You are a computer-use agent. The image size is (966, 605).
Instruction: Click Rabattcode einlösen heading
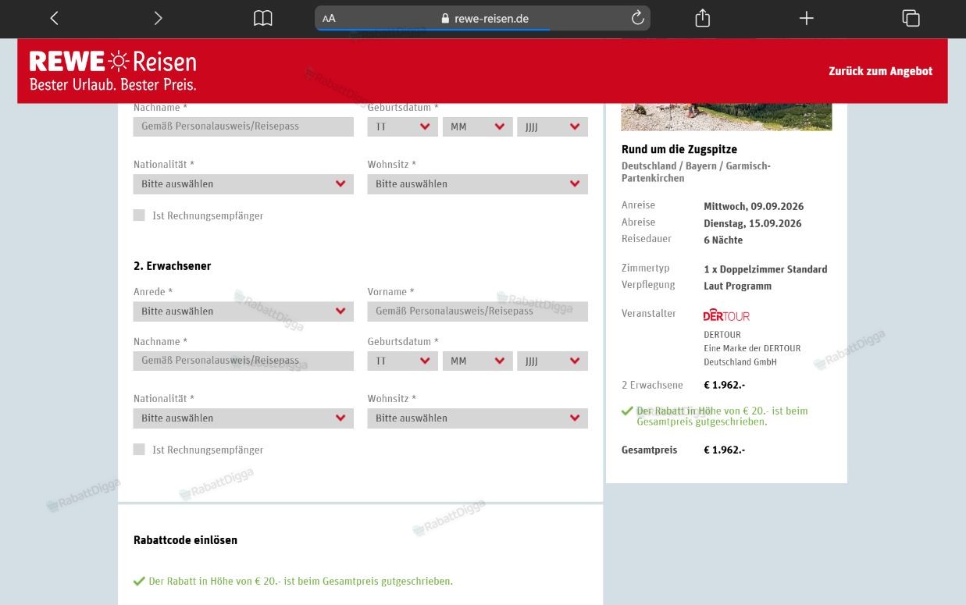(185, 540)
